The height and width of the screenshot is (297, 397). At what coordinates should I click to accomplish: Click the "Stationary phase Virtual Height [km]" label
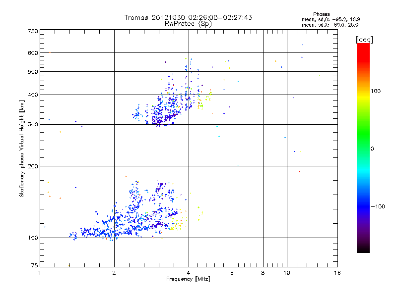[x=22, y=149]
